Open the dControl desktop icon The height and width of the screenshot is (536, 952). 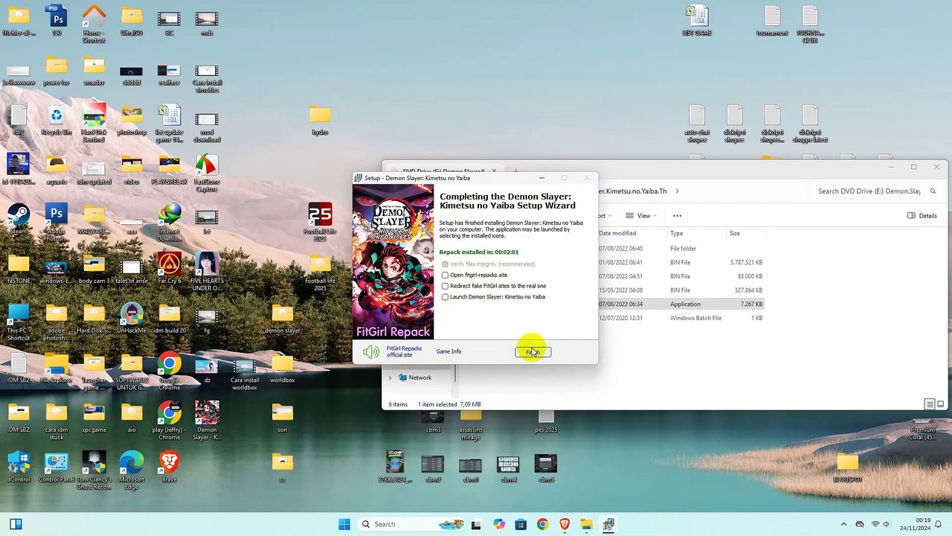click(19, 467)
